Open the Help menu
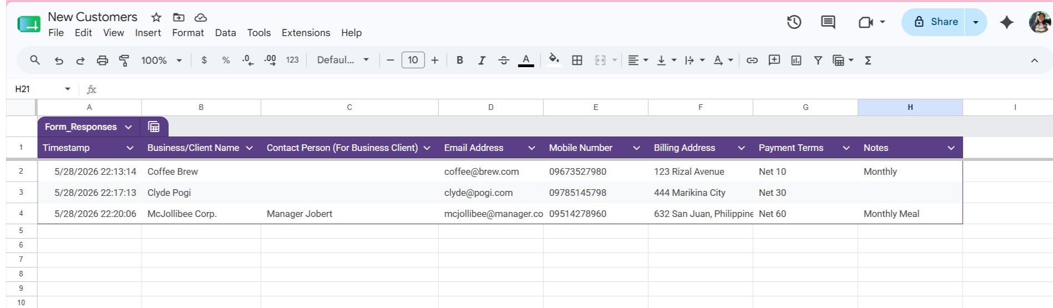This screenshot has height=308, width=1053. pyautogui.click(x=351, y=33)
